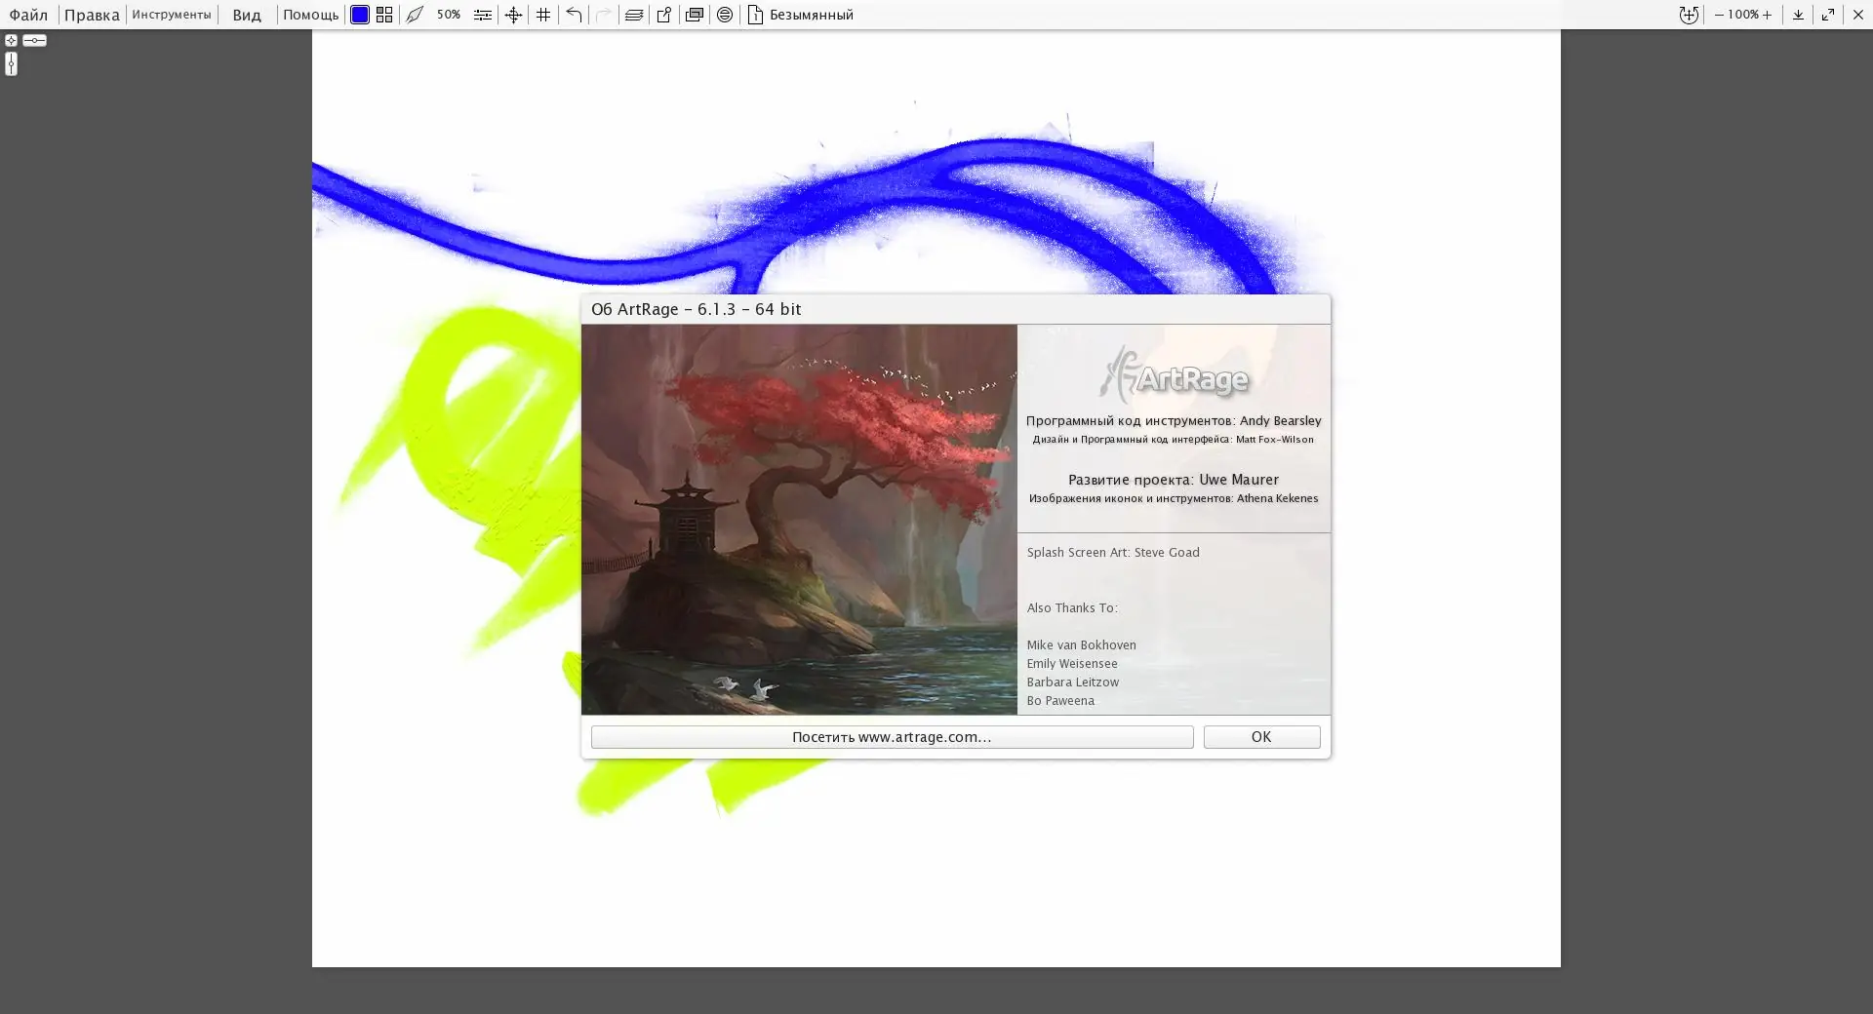Toggle fullscreen with the diagonal arrows icon
Screen dimensions: 1873x1014
pyautogui.click(x=1828, y=15)
